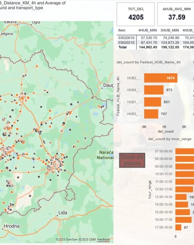Viewport: 194px width, 245px height.
Task: Select the 17:00-18:00 hour range bar
Action: pos(178,227)
